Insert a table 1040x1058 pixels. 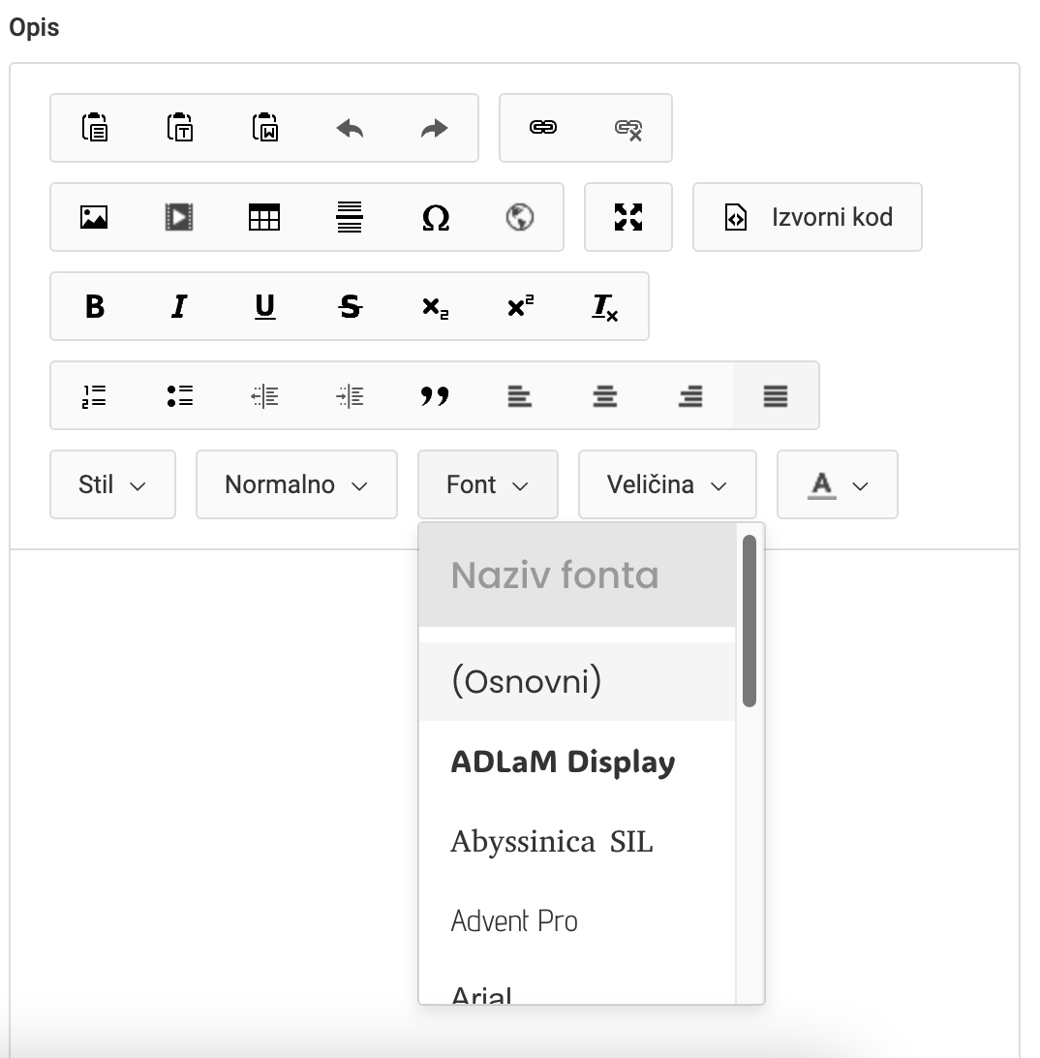pyautogui.click(x=265, y=217)
